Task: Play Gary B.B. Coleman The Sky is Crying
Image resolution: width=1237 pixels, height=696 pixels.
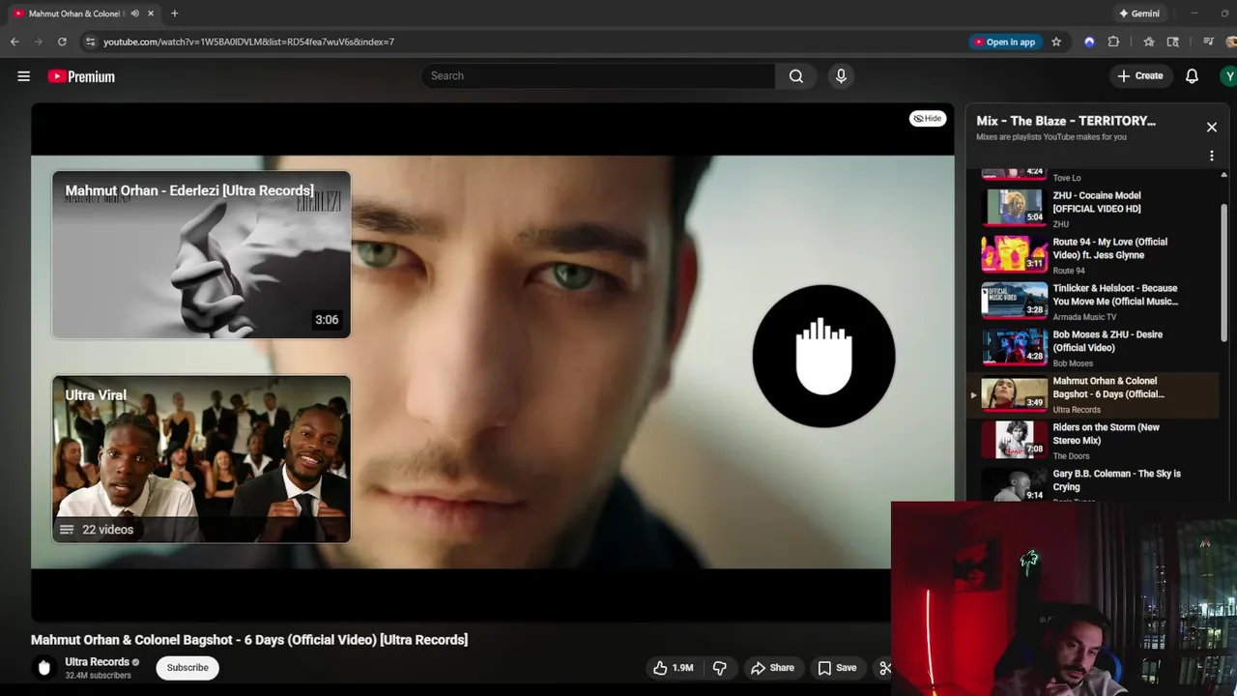Action: (x=1094, y=483)
